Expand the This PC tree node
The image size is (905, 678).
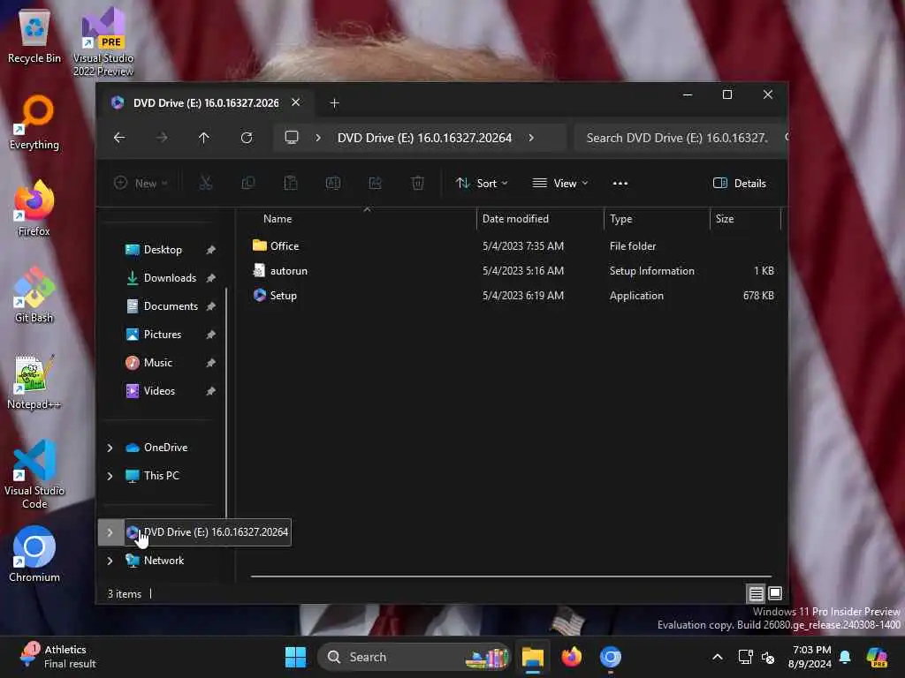[x=110, y=476]
